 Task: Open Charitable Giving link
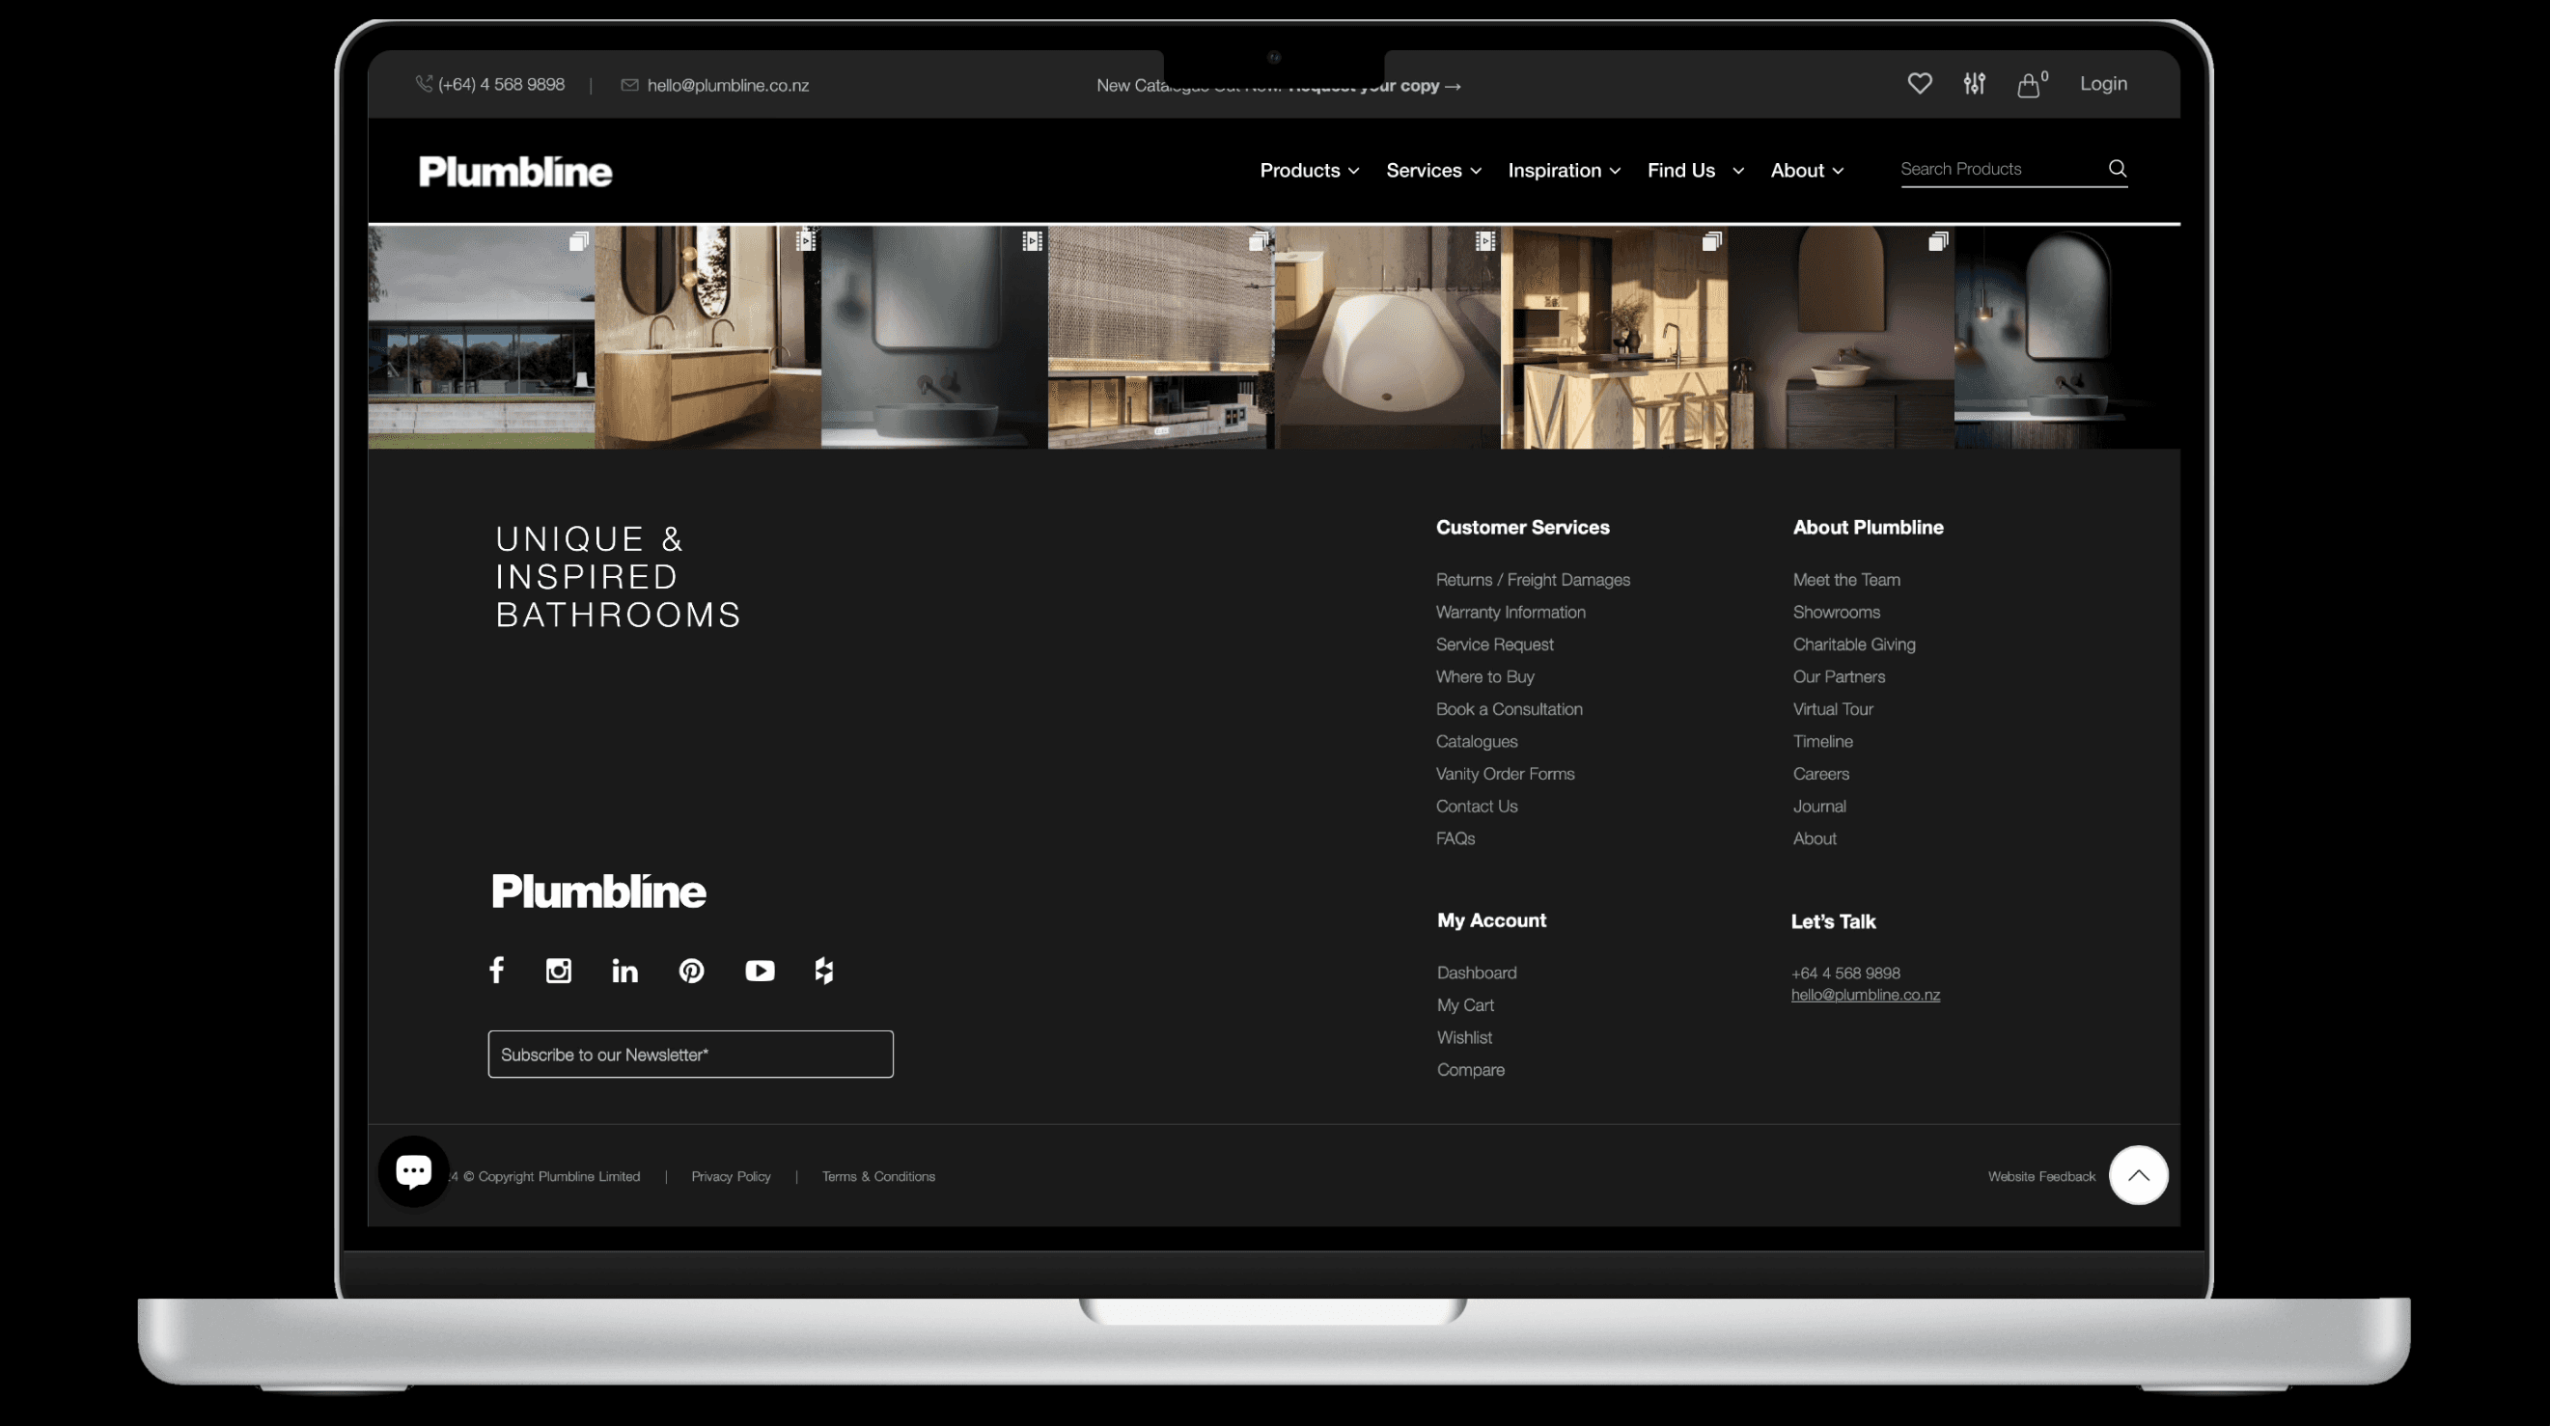(x=1854, y=644)
